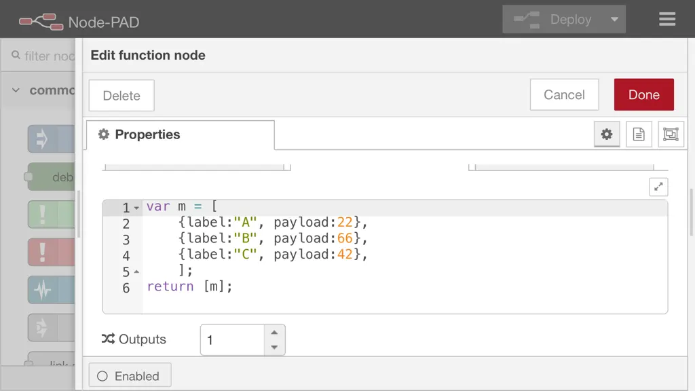Select the inject node in palette

click(x=51, y=138)
